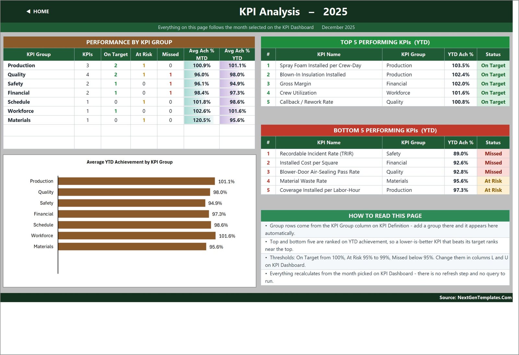The height and width of the screenshot is (355, 519).
Task: Click the Safety bar in the chart
Action: [131, 203]
